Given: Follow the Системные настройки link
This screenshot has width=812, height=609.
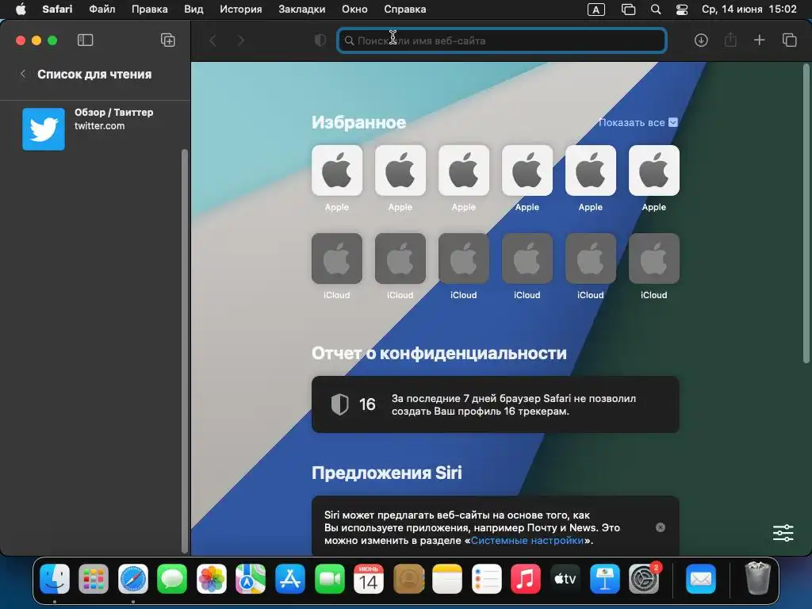Looking at the screenshot, I should [527, 540].
